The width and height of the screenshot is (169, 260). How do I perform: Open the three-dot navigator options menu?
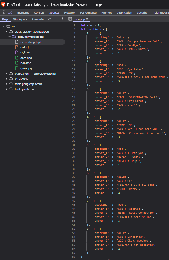[62, 19]
